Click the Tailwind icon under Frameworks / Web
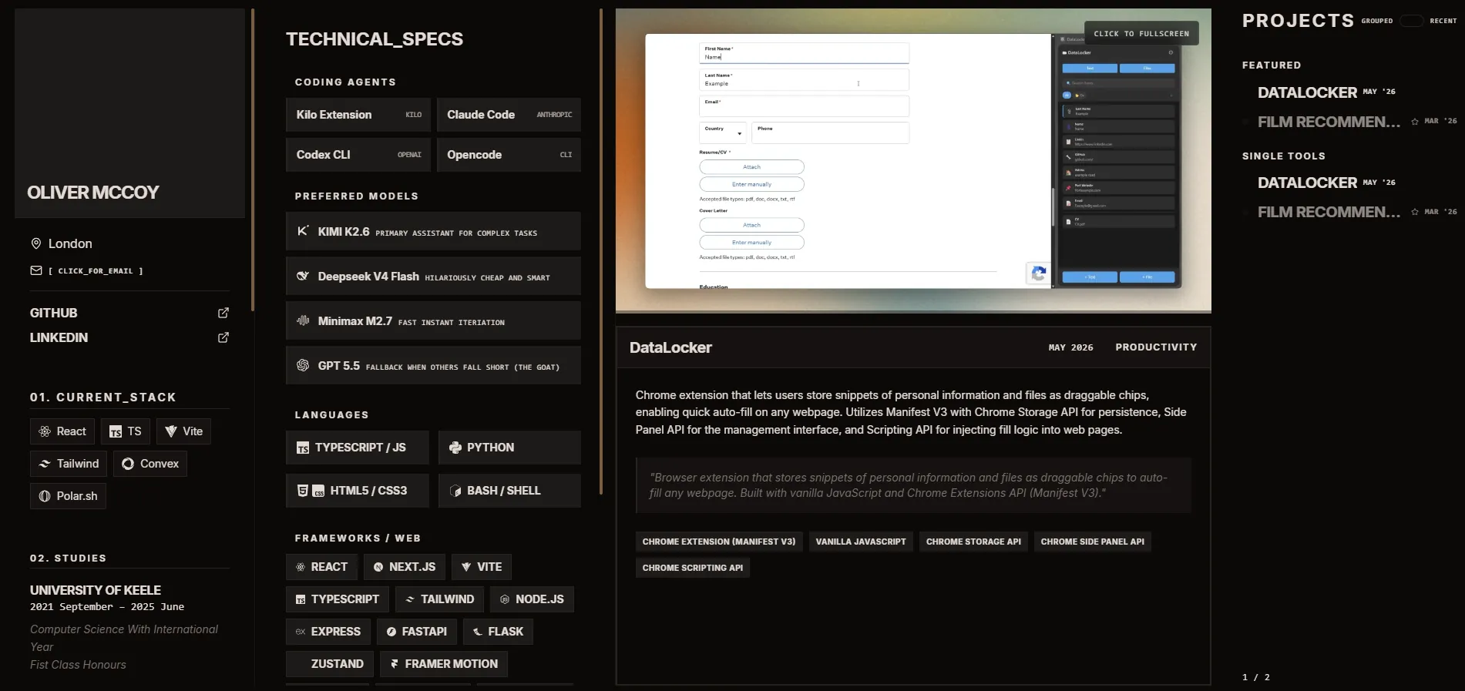Image resolution: width=1465 pixels, height=691 pixels. pyautogui.click(x=410, y=599)
